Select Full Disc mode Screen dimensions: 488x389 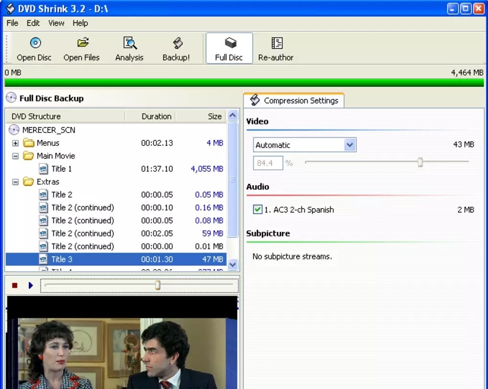[x=229, y=47]
